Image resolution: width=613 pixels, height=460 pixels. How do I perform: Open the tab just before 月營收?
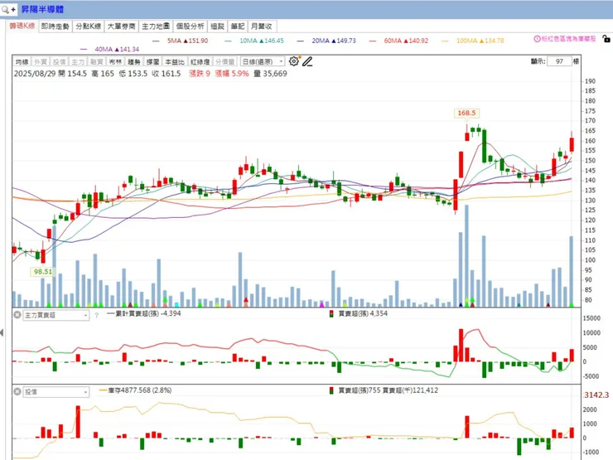pyautogui.click(x=237, y=27)
